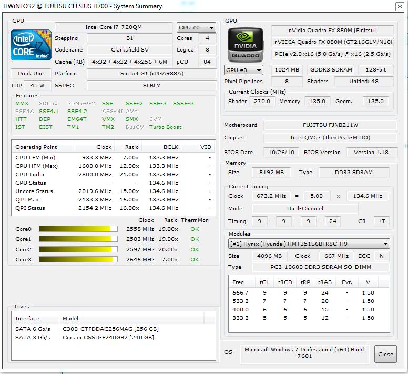The height and width of the screenshot is (374, 408).
Task: Click the Shader clock 270.0 value
Action: (262, 101)
